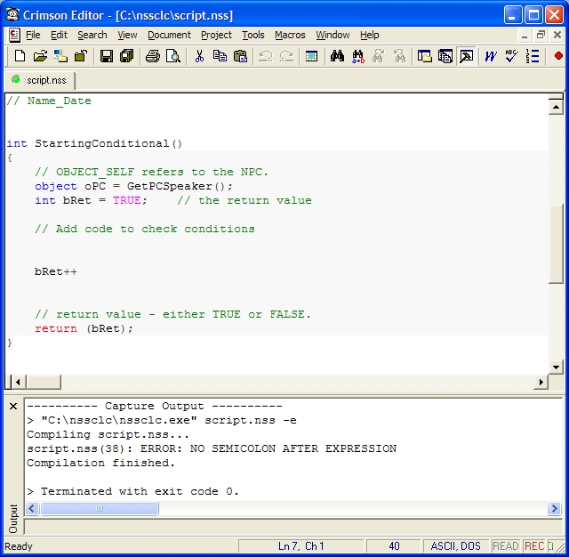This screenshot has height=557, width=569.
Task: Click the Print Preview icon
Action: tap(172, 56)
